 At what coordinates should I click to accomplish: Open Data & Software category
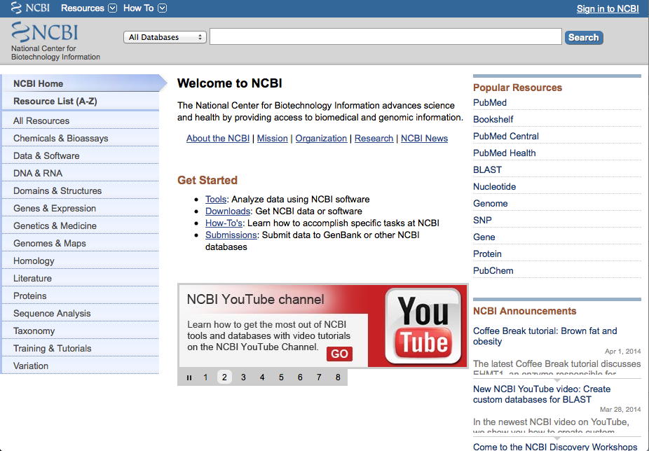pyautogui.click(x=81, y=155)
